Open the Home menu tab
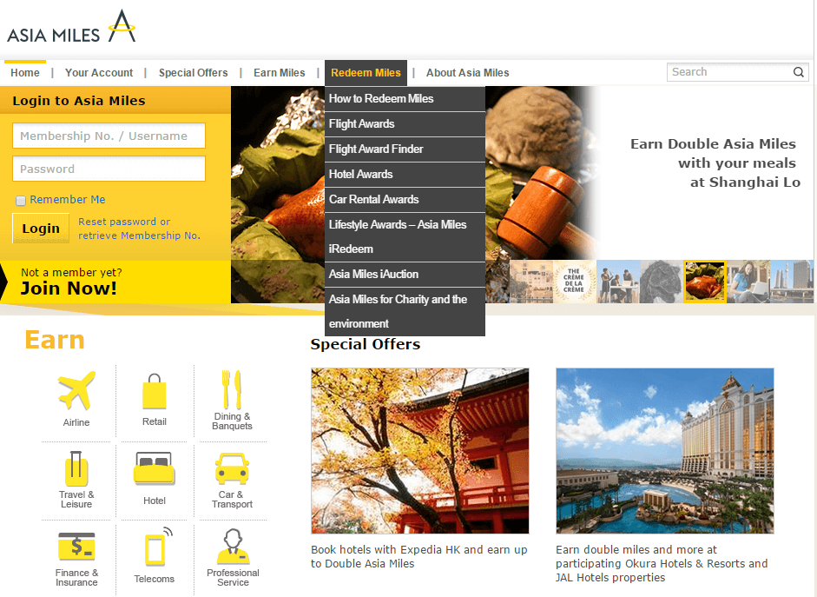 [x=25, y=73]
